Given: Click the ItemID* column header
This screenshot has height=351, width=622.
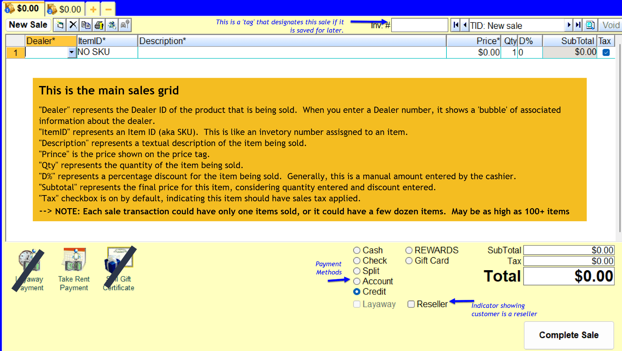Looking at the screenshot, I should point(107,41).
